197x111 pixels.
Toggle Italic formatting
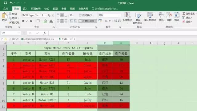(x=27, y=21)
